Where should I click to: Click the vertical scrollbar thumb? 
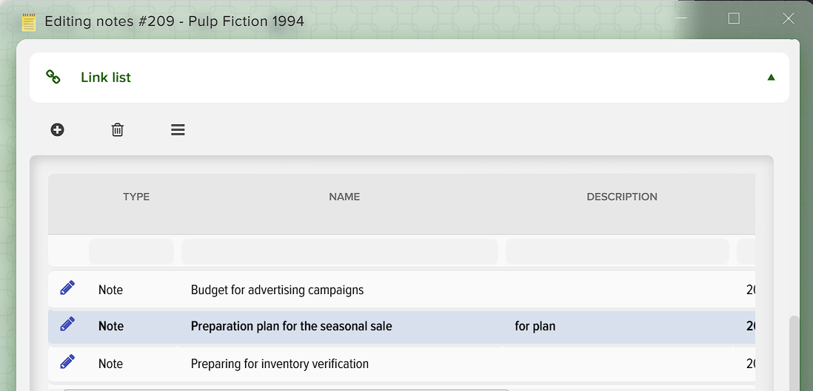pos(794,353)
